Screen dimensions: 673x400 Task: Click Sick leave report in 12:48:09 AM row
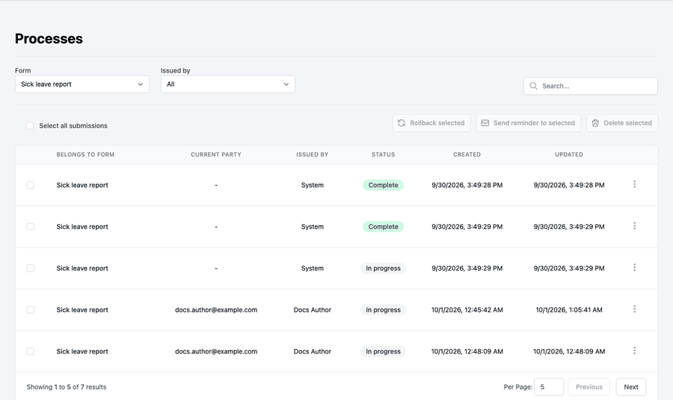[x=82, y=351]
